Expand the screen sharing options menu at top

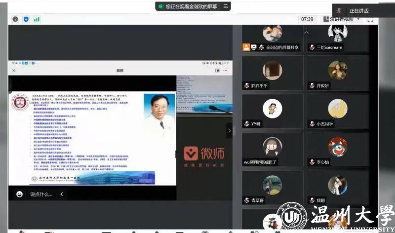click(x=226, y=6)
